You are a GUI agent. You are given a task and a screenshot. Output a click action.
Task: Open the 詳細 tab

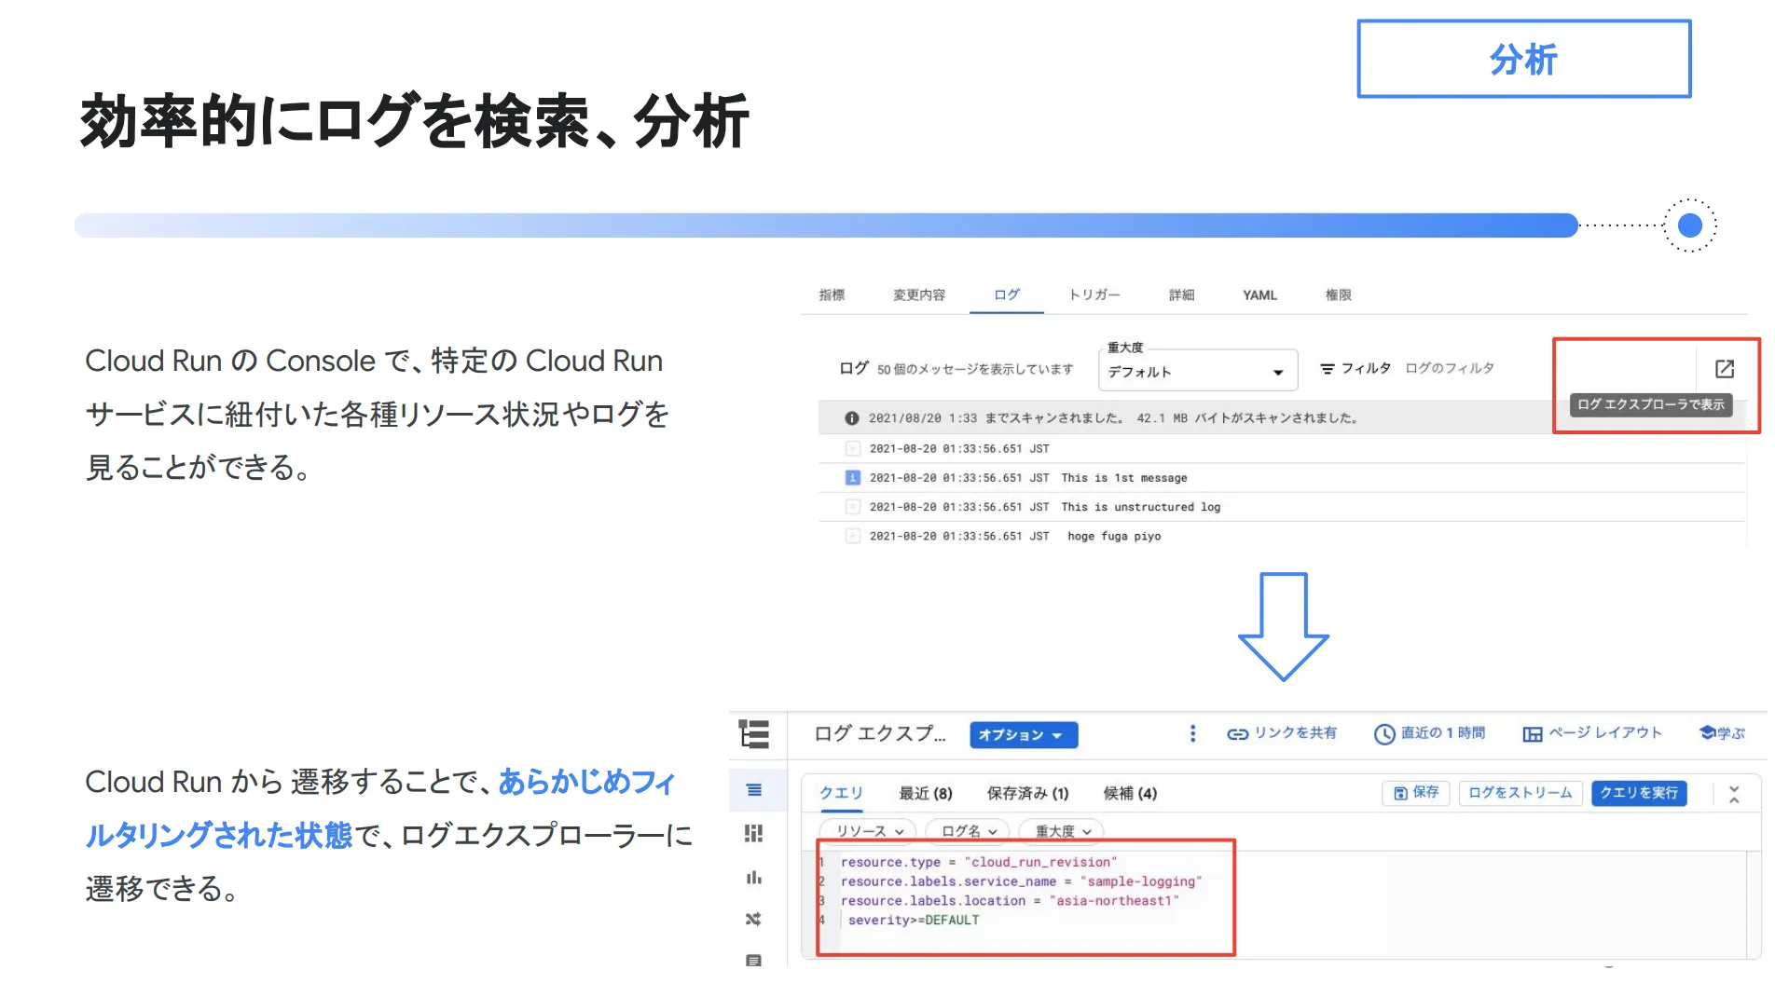coord(1182,295)
